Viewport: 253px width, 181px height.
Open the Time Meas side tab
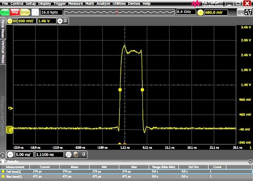(3, 28)
